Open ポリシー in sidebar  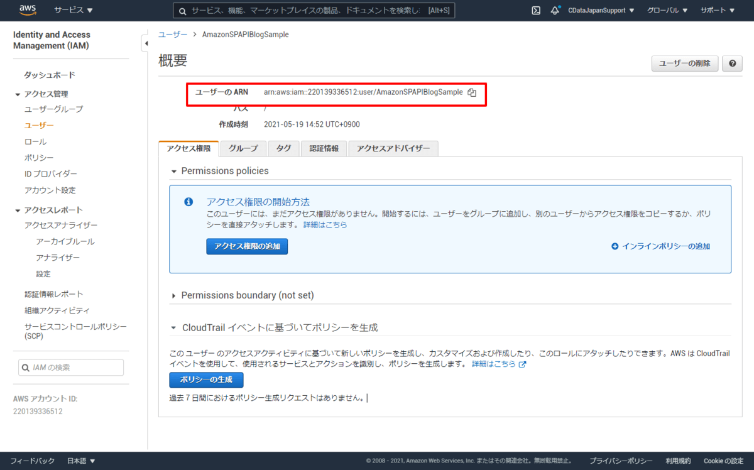pyautogui.click(x=39, y=158)
